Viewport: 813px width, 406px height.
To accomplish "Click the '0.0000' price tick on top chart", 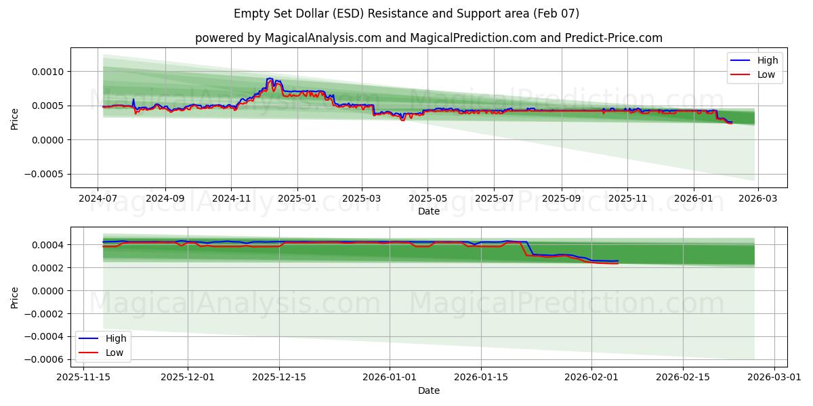I will coord(49,140).
